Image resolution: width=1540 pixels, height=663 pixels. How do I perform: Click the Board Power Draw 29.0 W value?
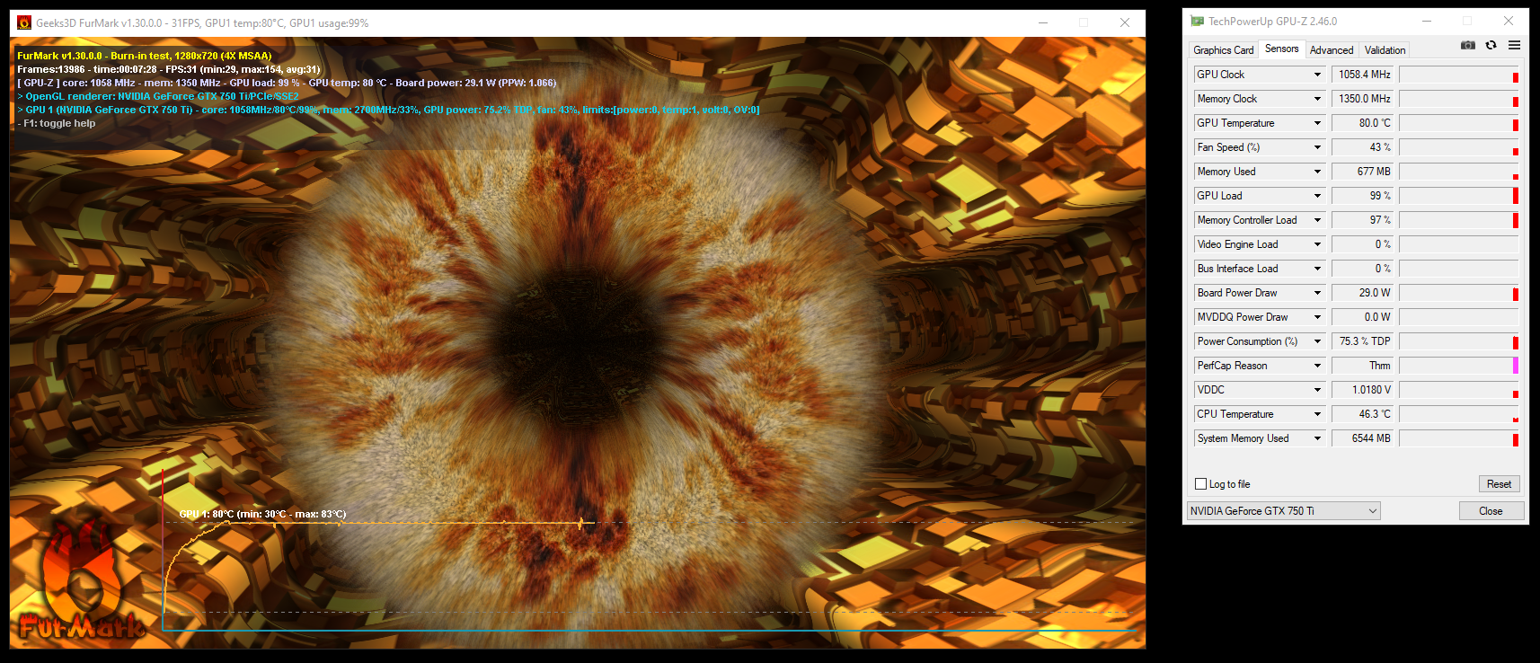point(1362,293)
